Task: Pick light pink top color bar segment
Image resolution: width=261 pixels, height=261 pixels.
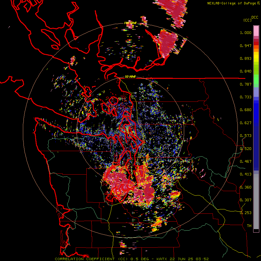Action: pyautogui.click(x=256, y=31)
